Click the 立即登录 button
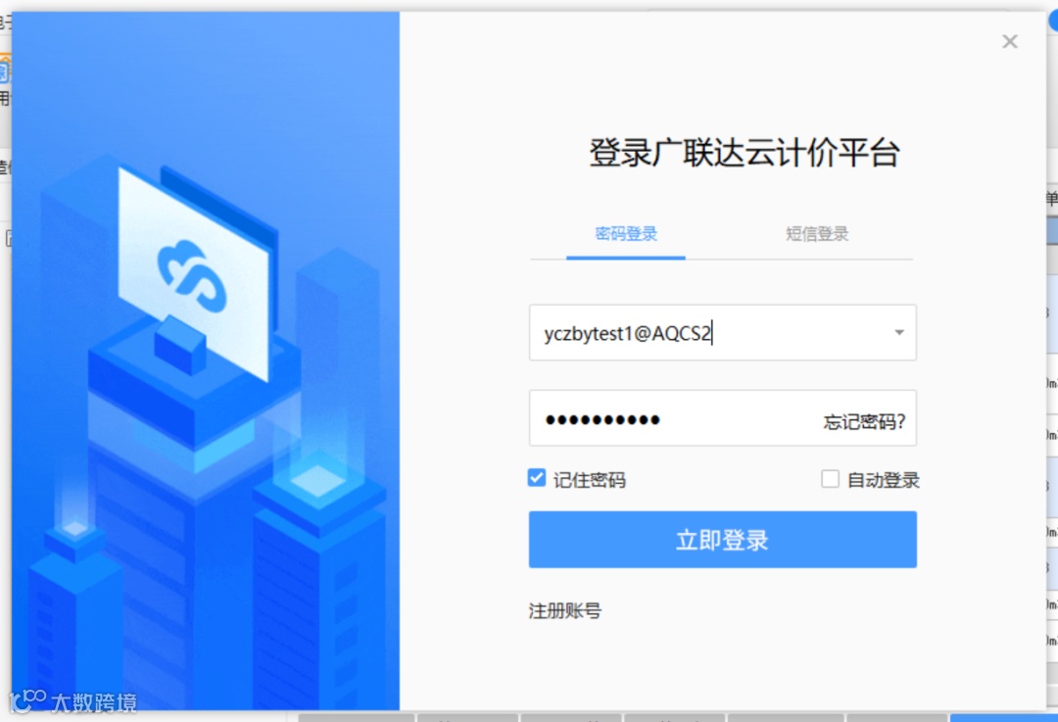 (722, 539)
